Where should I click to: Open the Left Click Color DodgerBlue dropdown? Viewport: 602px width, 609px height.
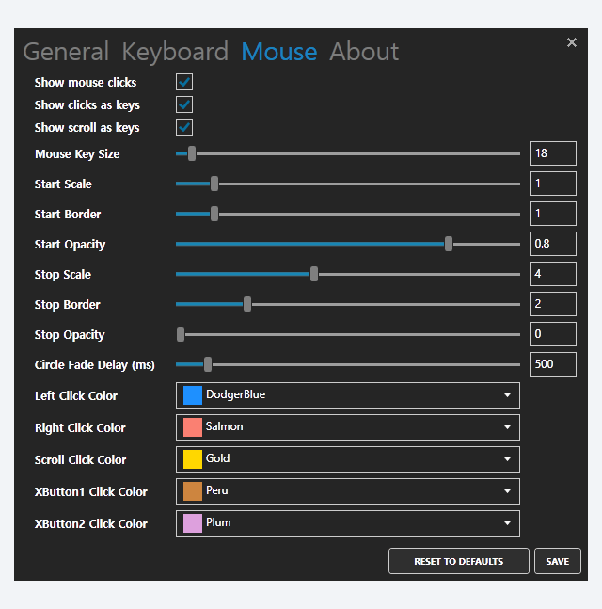348,395
